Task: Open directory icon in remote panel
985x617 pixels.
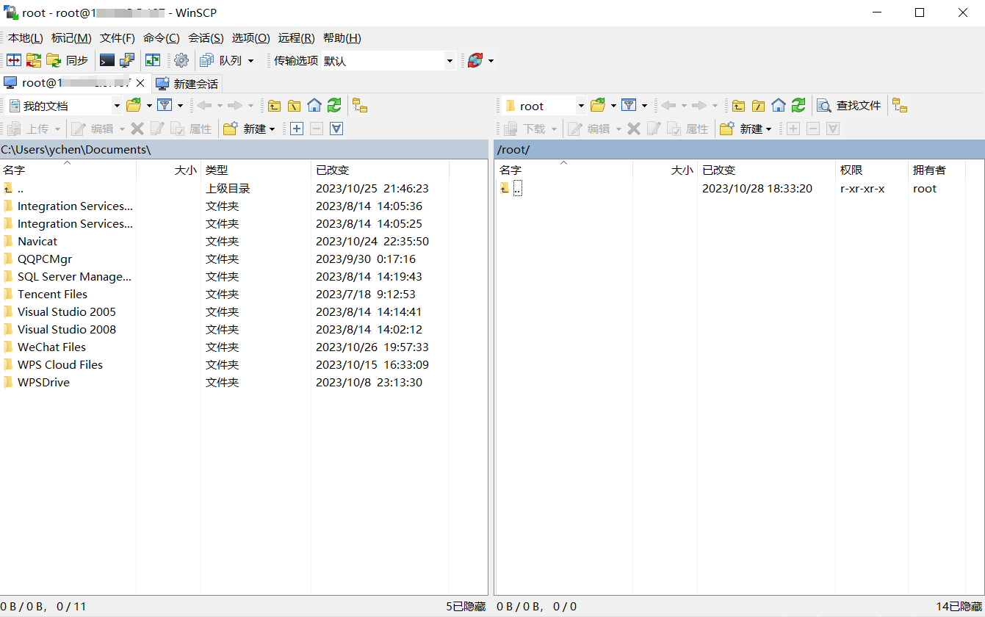Action: tap(597, 105)
